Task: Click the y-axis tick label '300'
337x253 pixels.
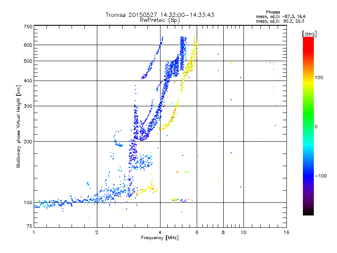Action: [28, 106]
